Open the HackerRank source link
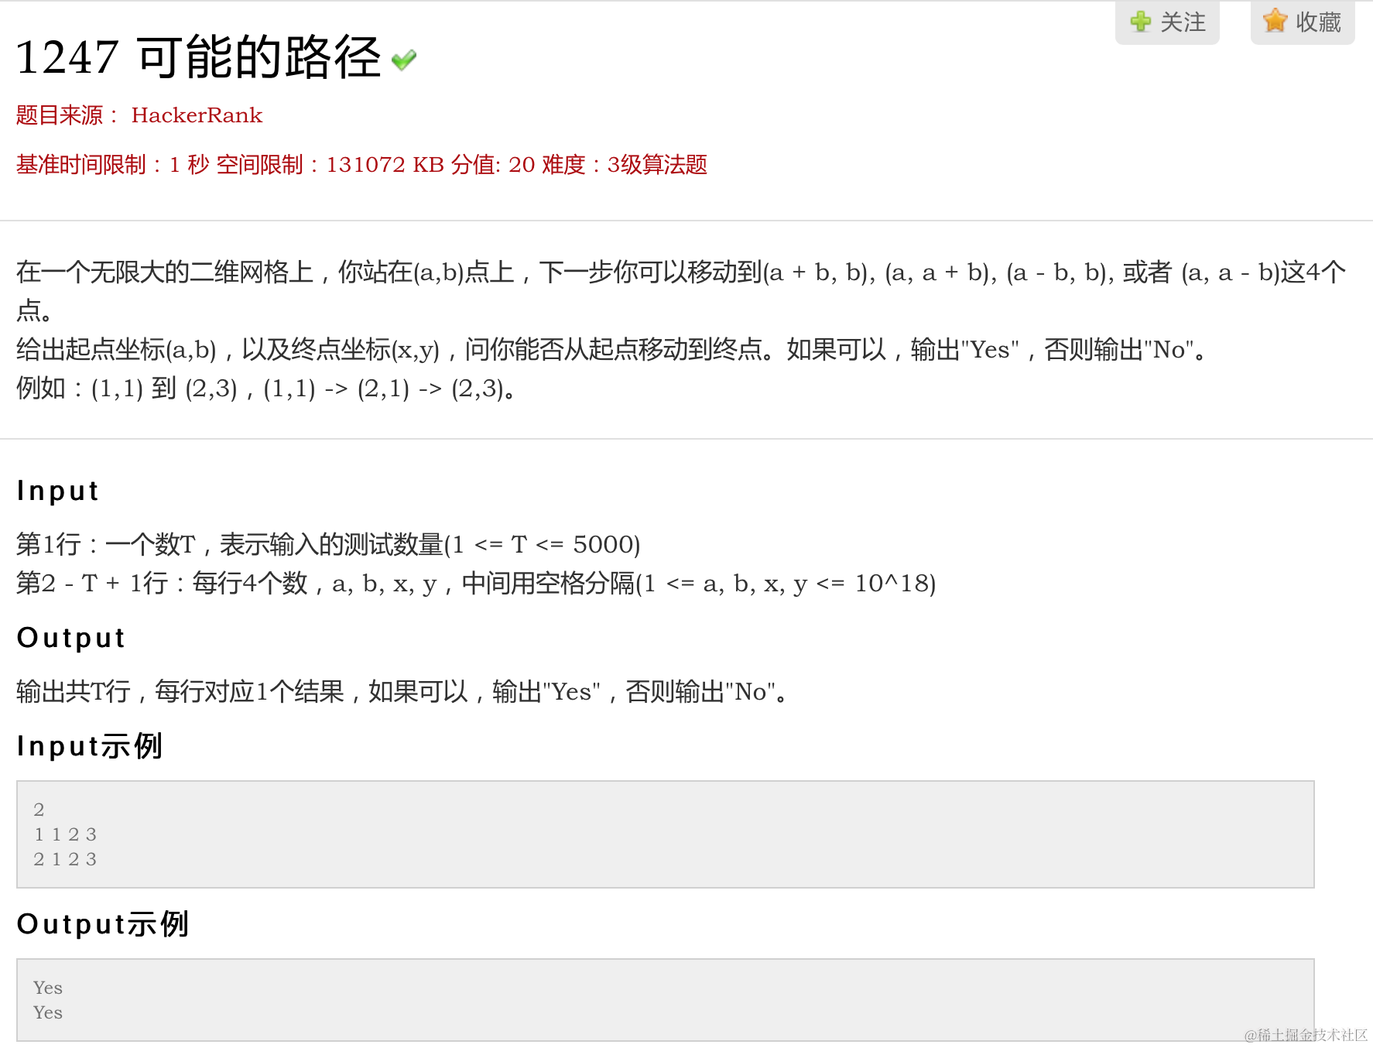Screen dimensions: 1373x1048 [197, 115]
